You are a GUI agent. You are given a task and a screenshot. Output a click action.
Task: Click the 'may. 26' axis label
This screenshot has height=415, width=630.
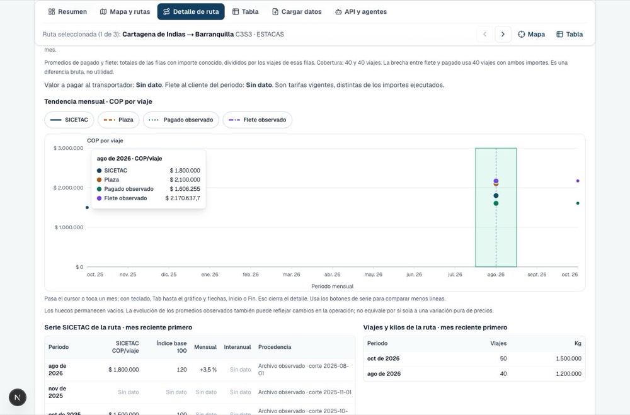[373, 275]
